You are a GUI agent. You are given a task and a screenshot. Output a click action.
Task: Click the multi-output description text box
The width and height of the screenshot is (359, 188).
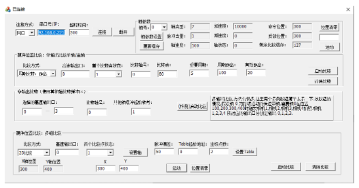pos(272,108)
